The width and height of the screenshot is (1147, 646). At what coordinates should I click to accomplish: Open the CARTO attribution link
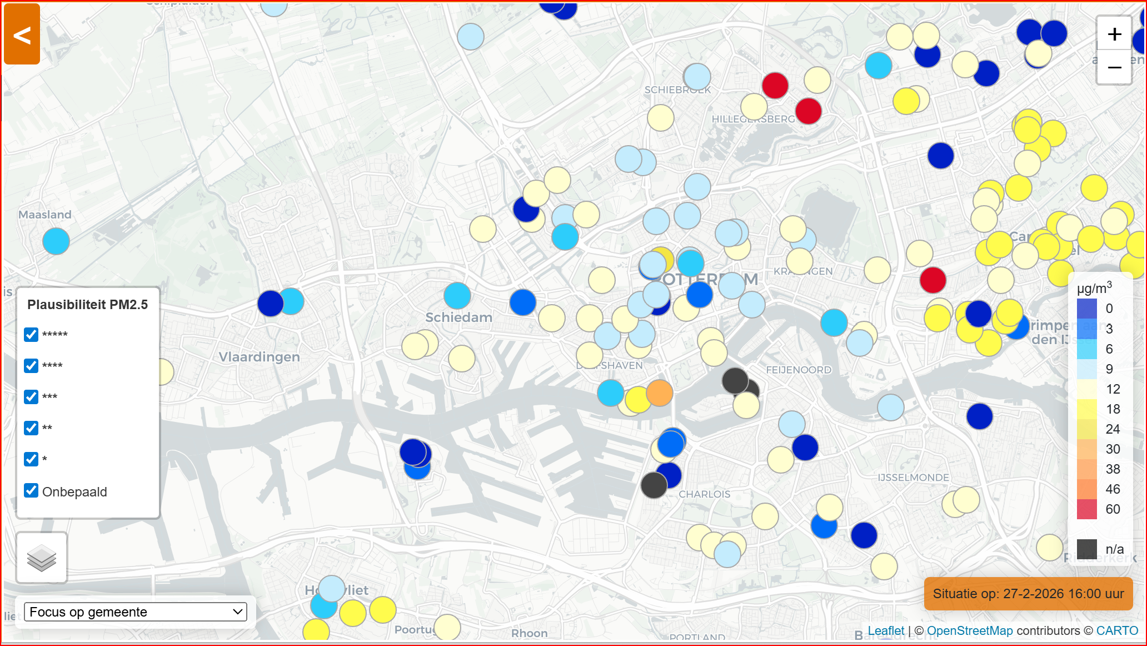click(x=1117, y=631)
